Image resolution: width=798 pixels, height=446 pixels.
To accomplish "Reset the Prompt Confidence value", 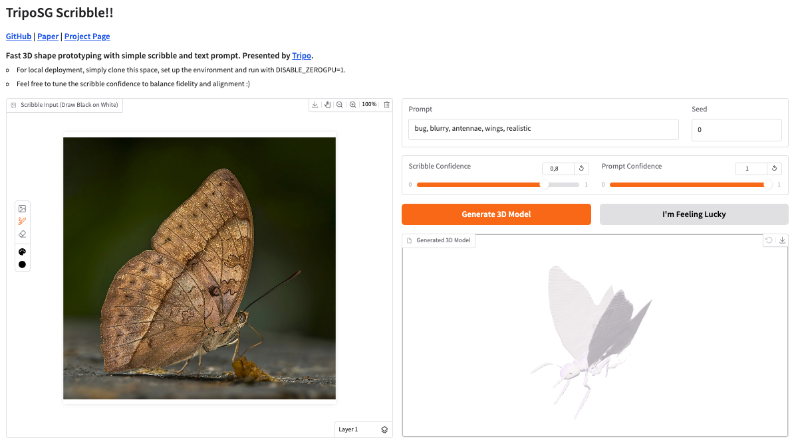I will tap(774, 169).
